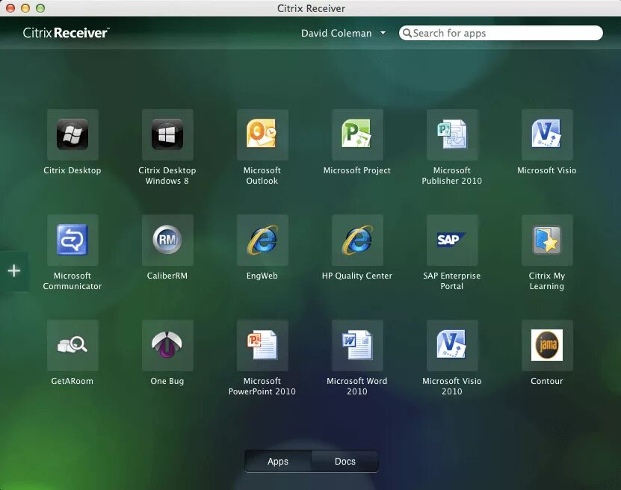Launch the Citrix Desktop app icon
621x490 pixels.
72,135
